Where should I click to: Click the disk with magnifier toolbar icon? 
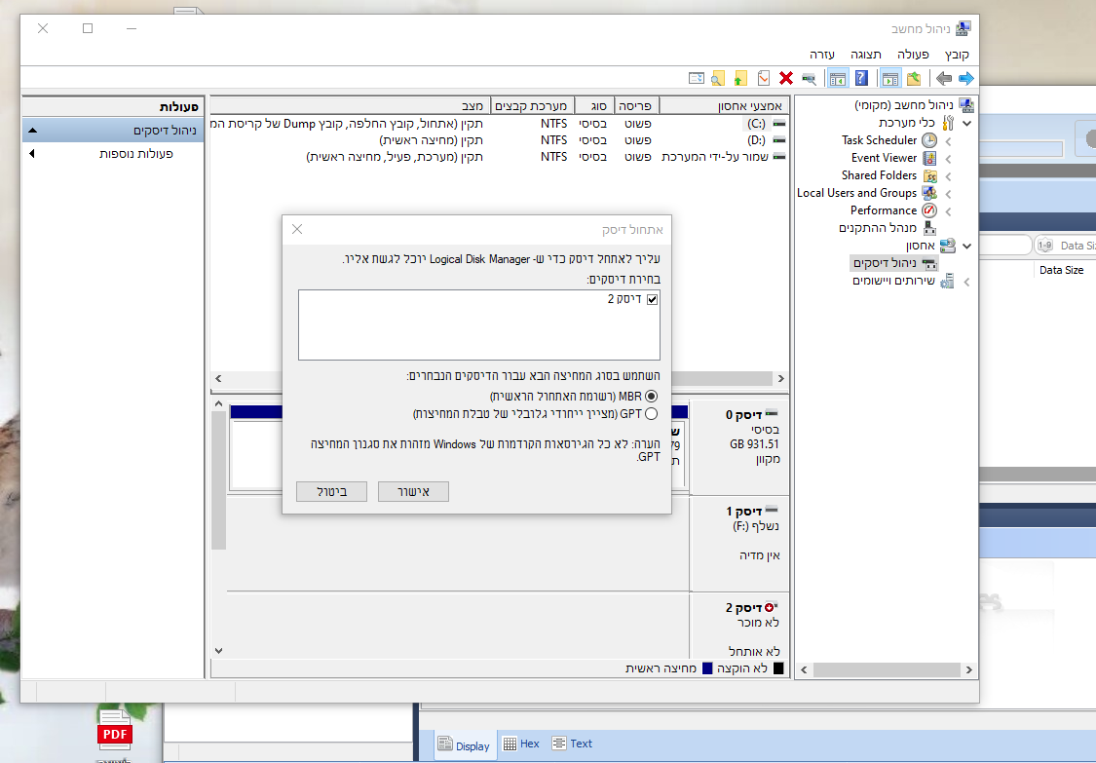809,78
